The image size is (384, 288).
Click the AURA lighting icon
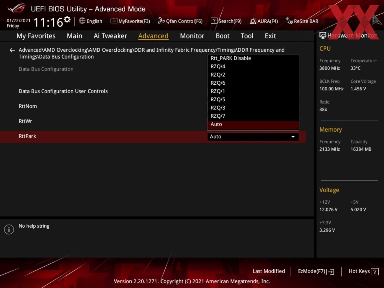point(253,21)
